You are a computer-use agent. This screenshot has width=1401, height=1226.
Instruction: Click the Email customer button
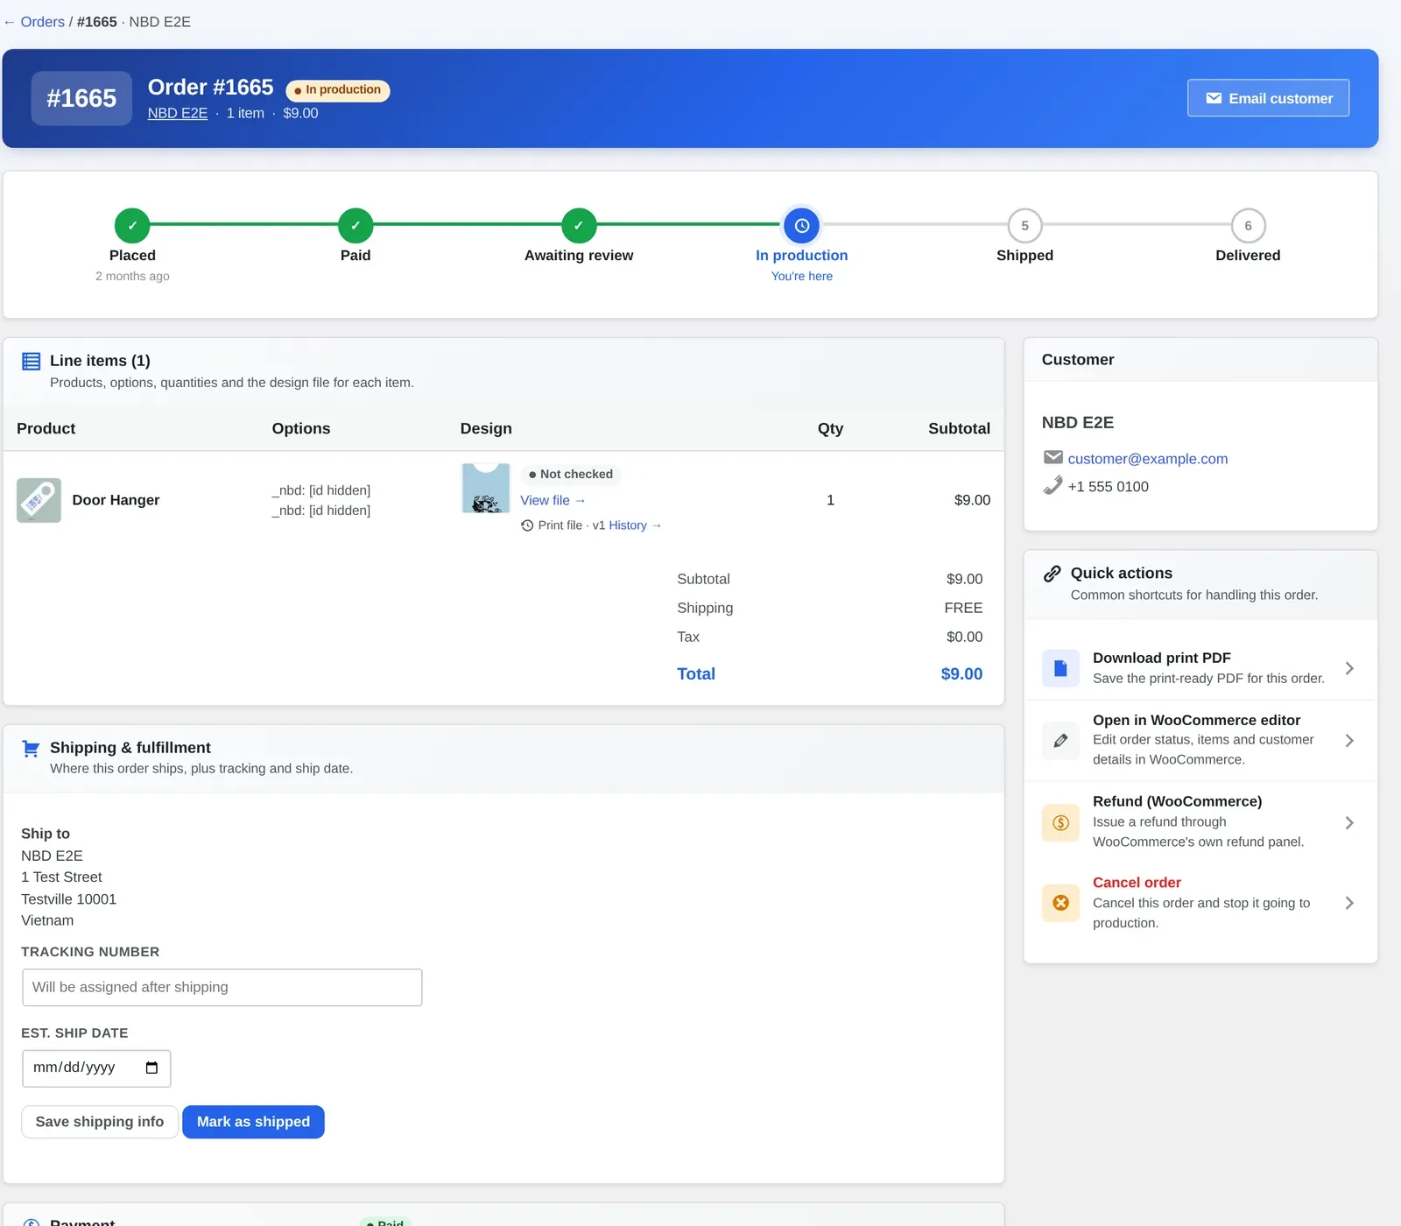tap(1268, 98)
